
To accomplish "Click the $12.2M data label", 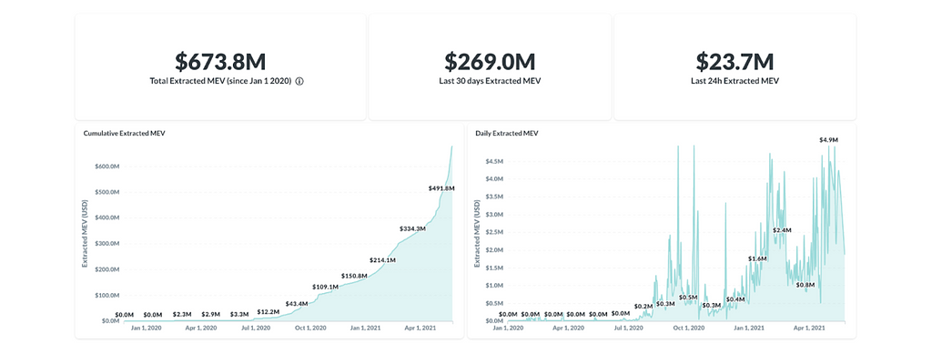I will coord(268,312).
